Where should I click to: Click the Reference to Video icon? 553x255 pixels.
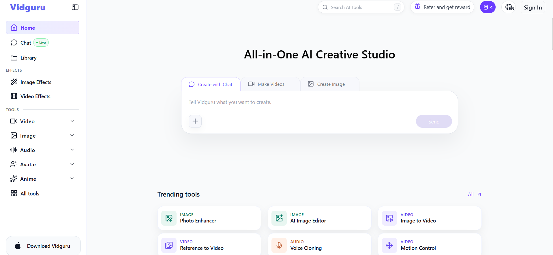[x=169, y=246]
